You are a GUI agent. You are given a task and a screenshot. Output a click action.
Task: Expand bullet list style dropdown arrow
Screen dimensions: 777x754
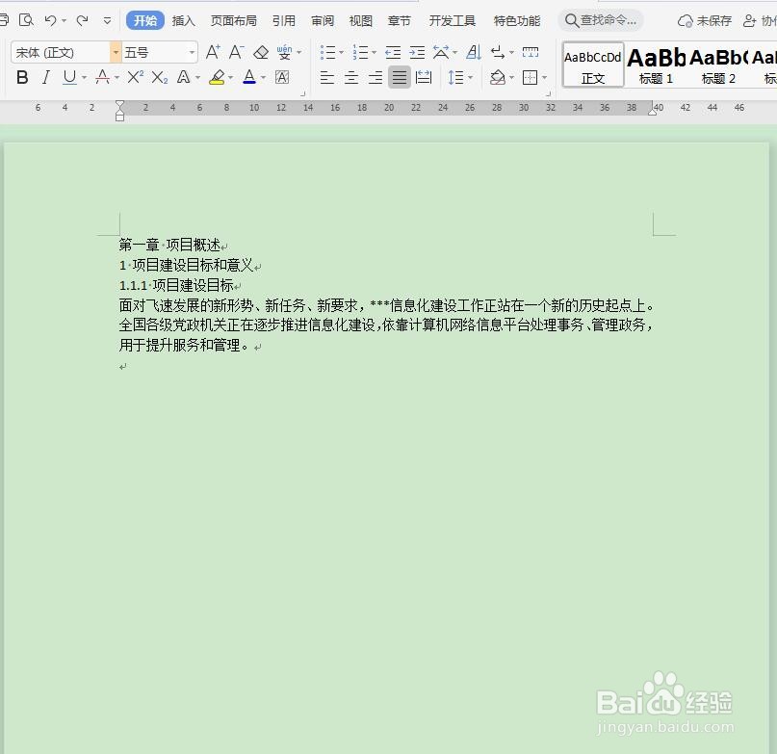click(342, 53)
